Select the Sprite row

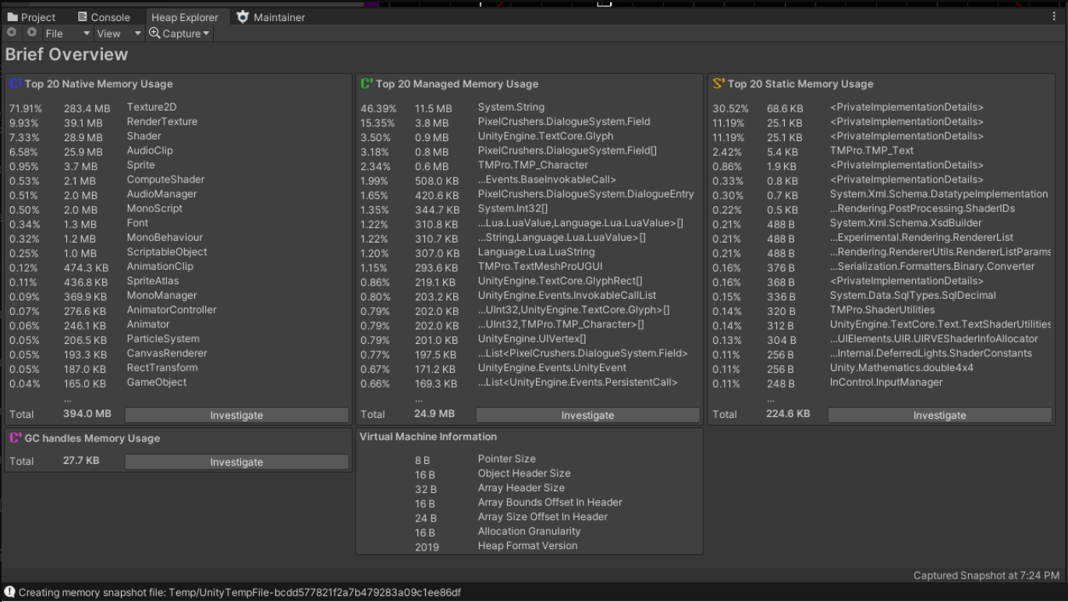click(179, 165)
